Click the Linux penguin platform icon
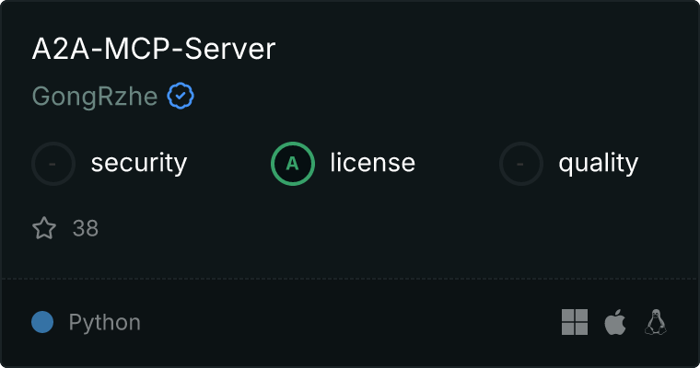The width and height of the screenshot is (700, 368). point(656,322)
